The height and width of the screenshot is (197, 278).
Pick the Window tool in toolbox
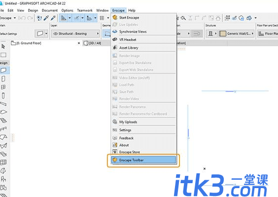3,87
